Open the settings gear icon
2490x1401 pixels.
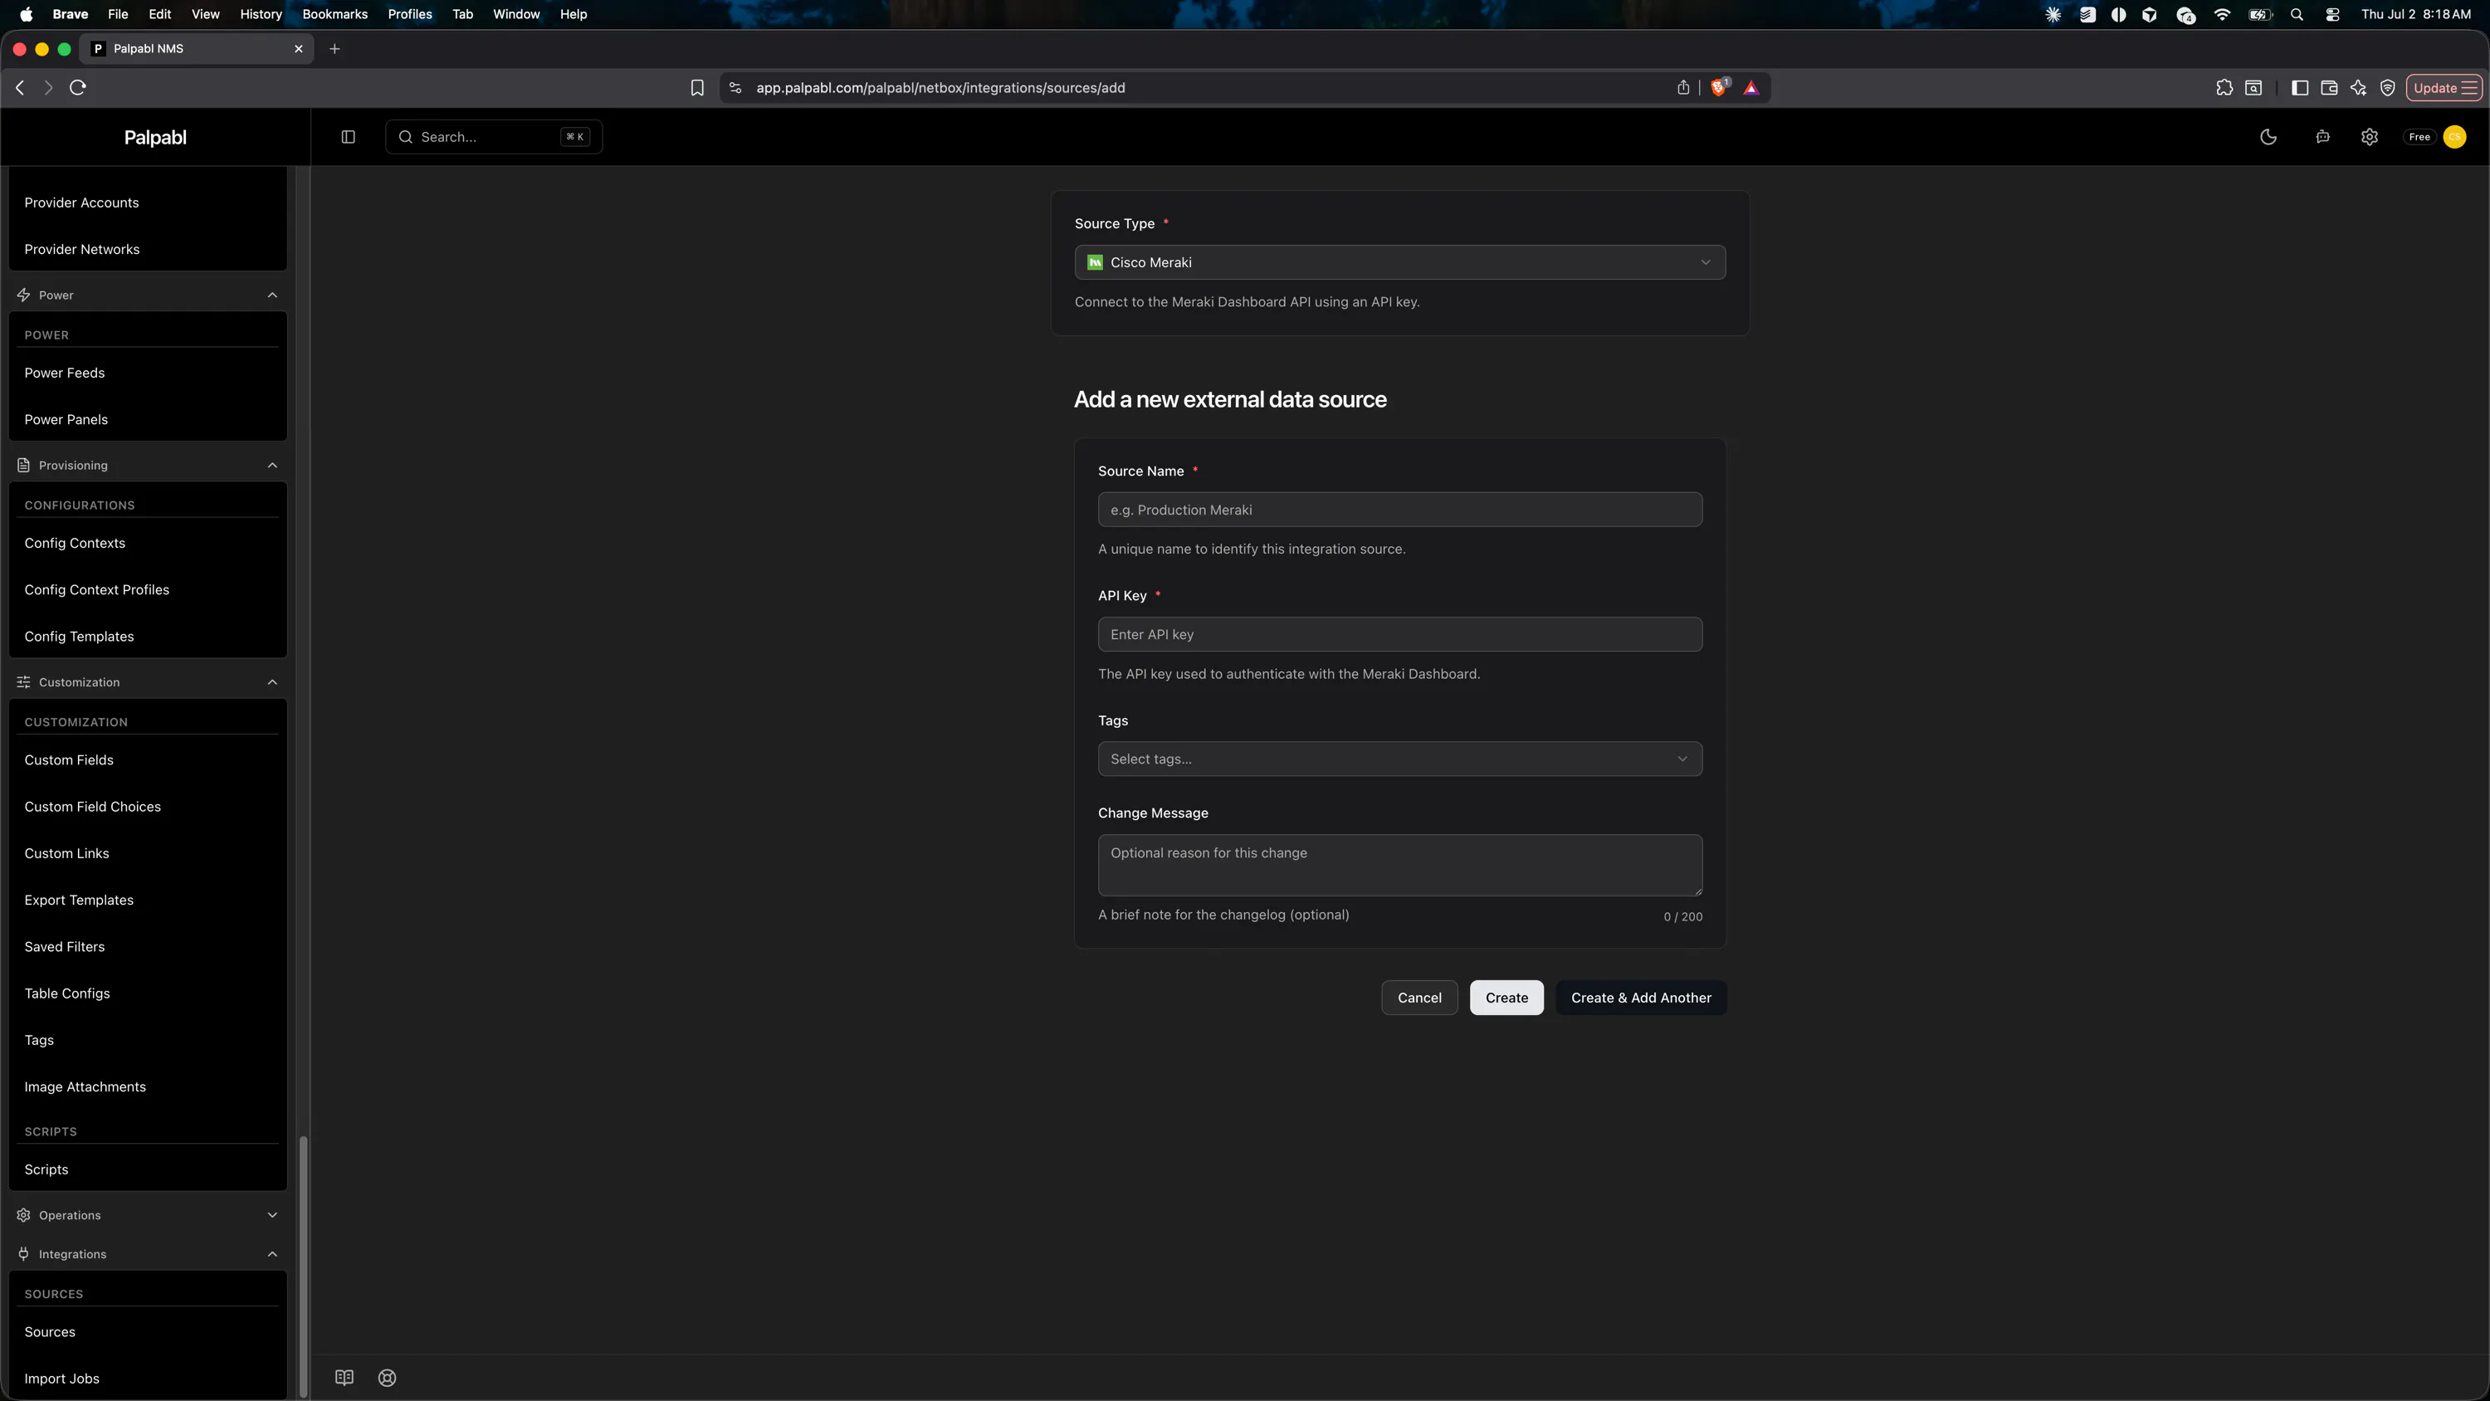2369,137
